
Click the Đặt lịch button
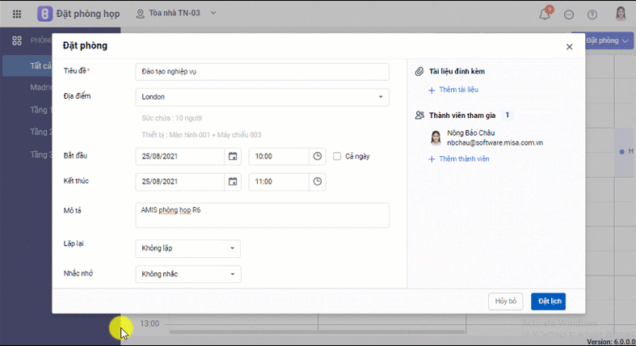pos(548,301)
